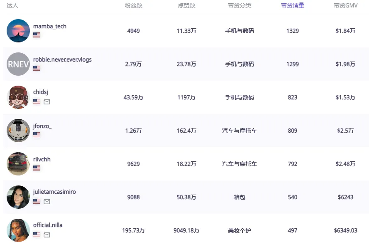Click the US flag icon under chidsj

tap(37, 102)
